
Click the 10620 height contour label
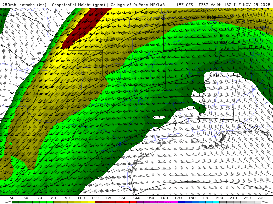point(211,18)
